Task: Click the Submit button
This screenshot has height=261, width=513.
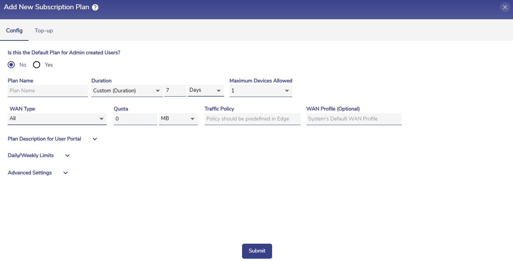Action: point(257,251)
